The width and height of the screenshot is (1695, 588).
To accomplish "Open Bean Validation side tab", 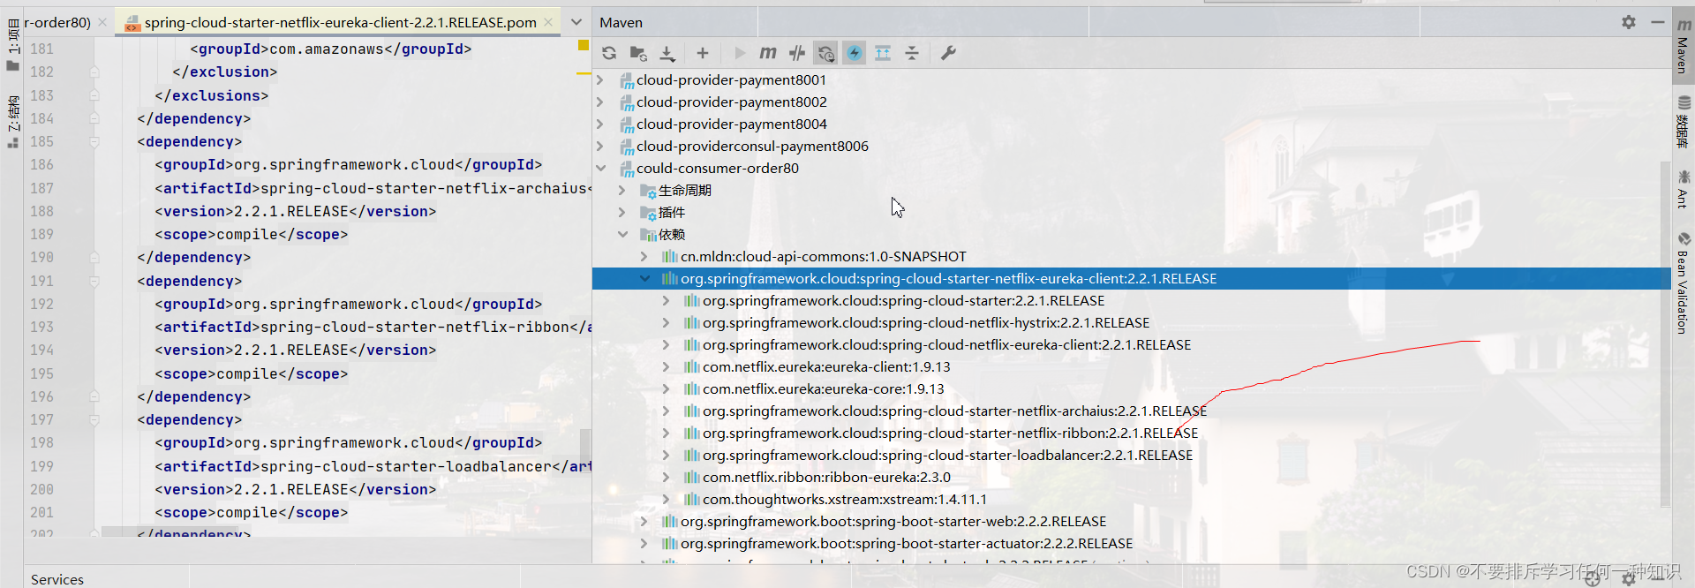I will 1684,283.
